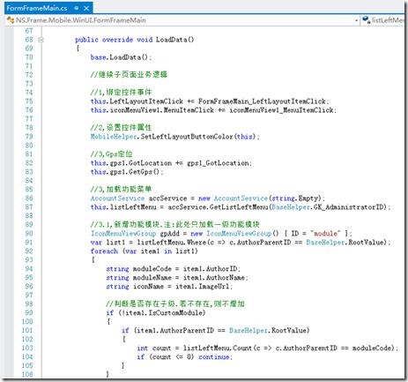408x382 pixels.
Task: Click iconMenuView1_MenuItemClick handler name
Action: click(281, 110)
